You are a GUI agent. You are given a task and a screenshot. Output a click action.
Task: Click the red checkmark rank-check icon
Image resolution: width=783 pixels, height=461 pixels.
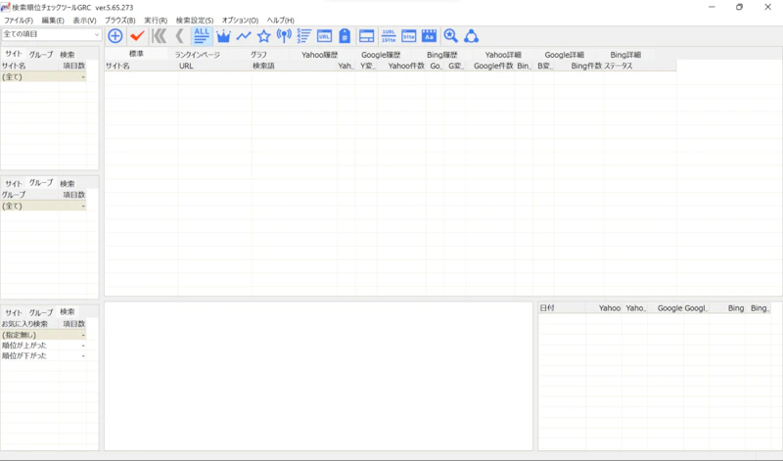coord(137,36)
